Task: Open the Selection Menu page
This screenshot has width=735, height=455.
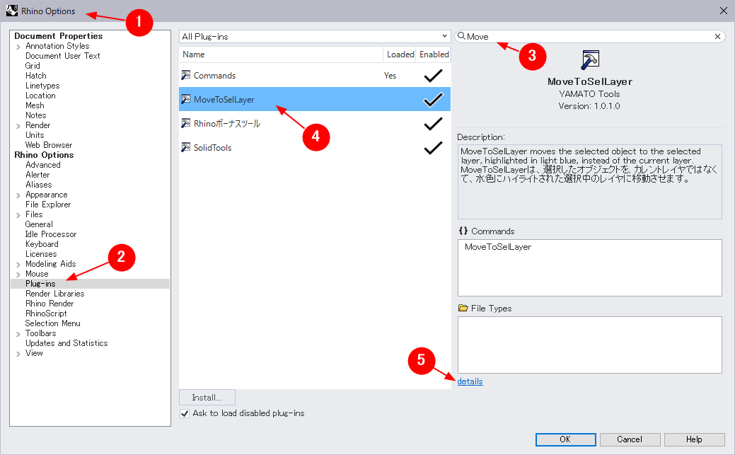Action: (52, 323)
